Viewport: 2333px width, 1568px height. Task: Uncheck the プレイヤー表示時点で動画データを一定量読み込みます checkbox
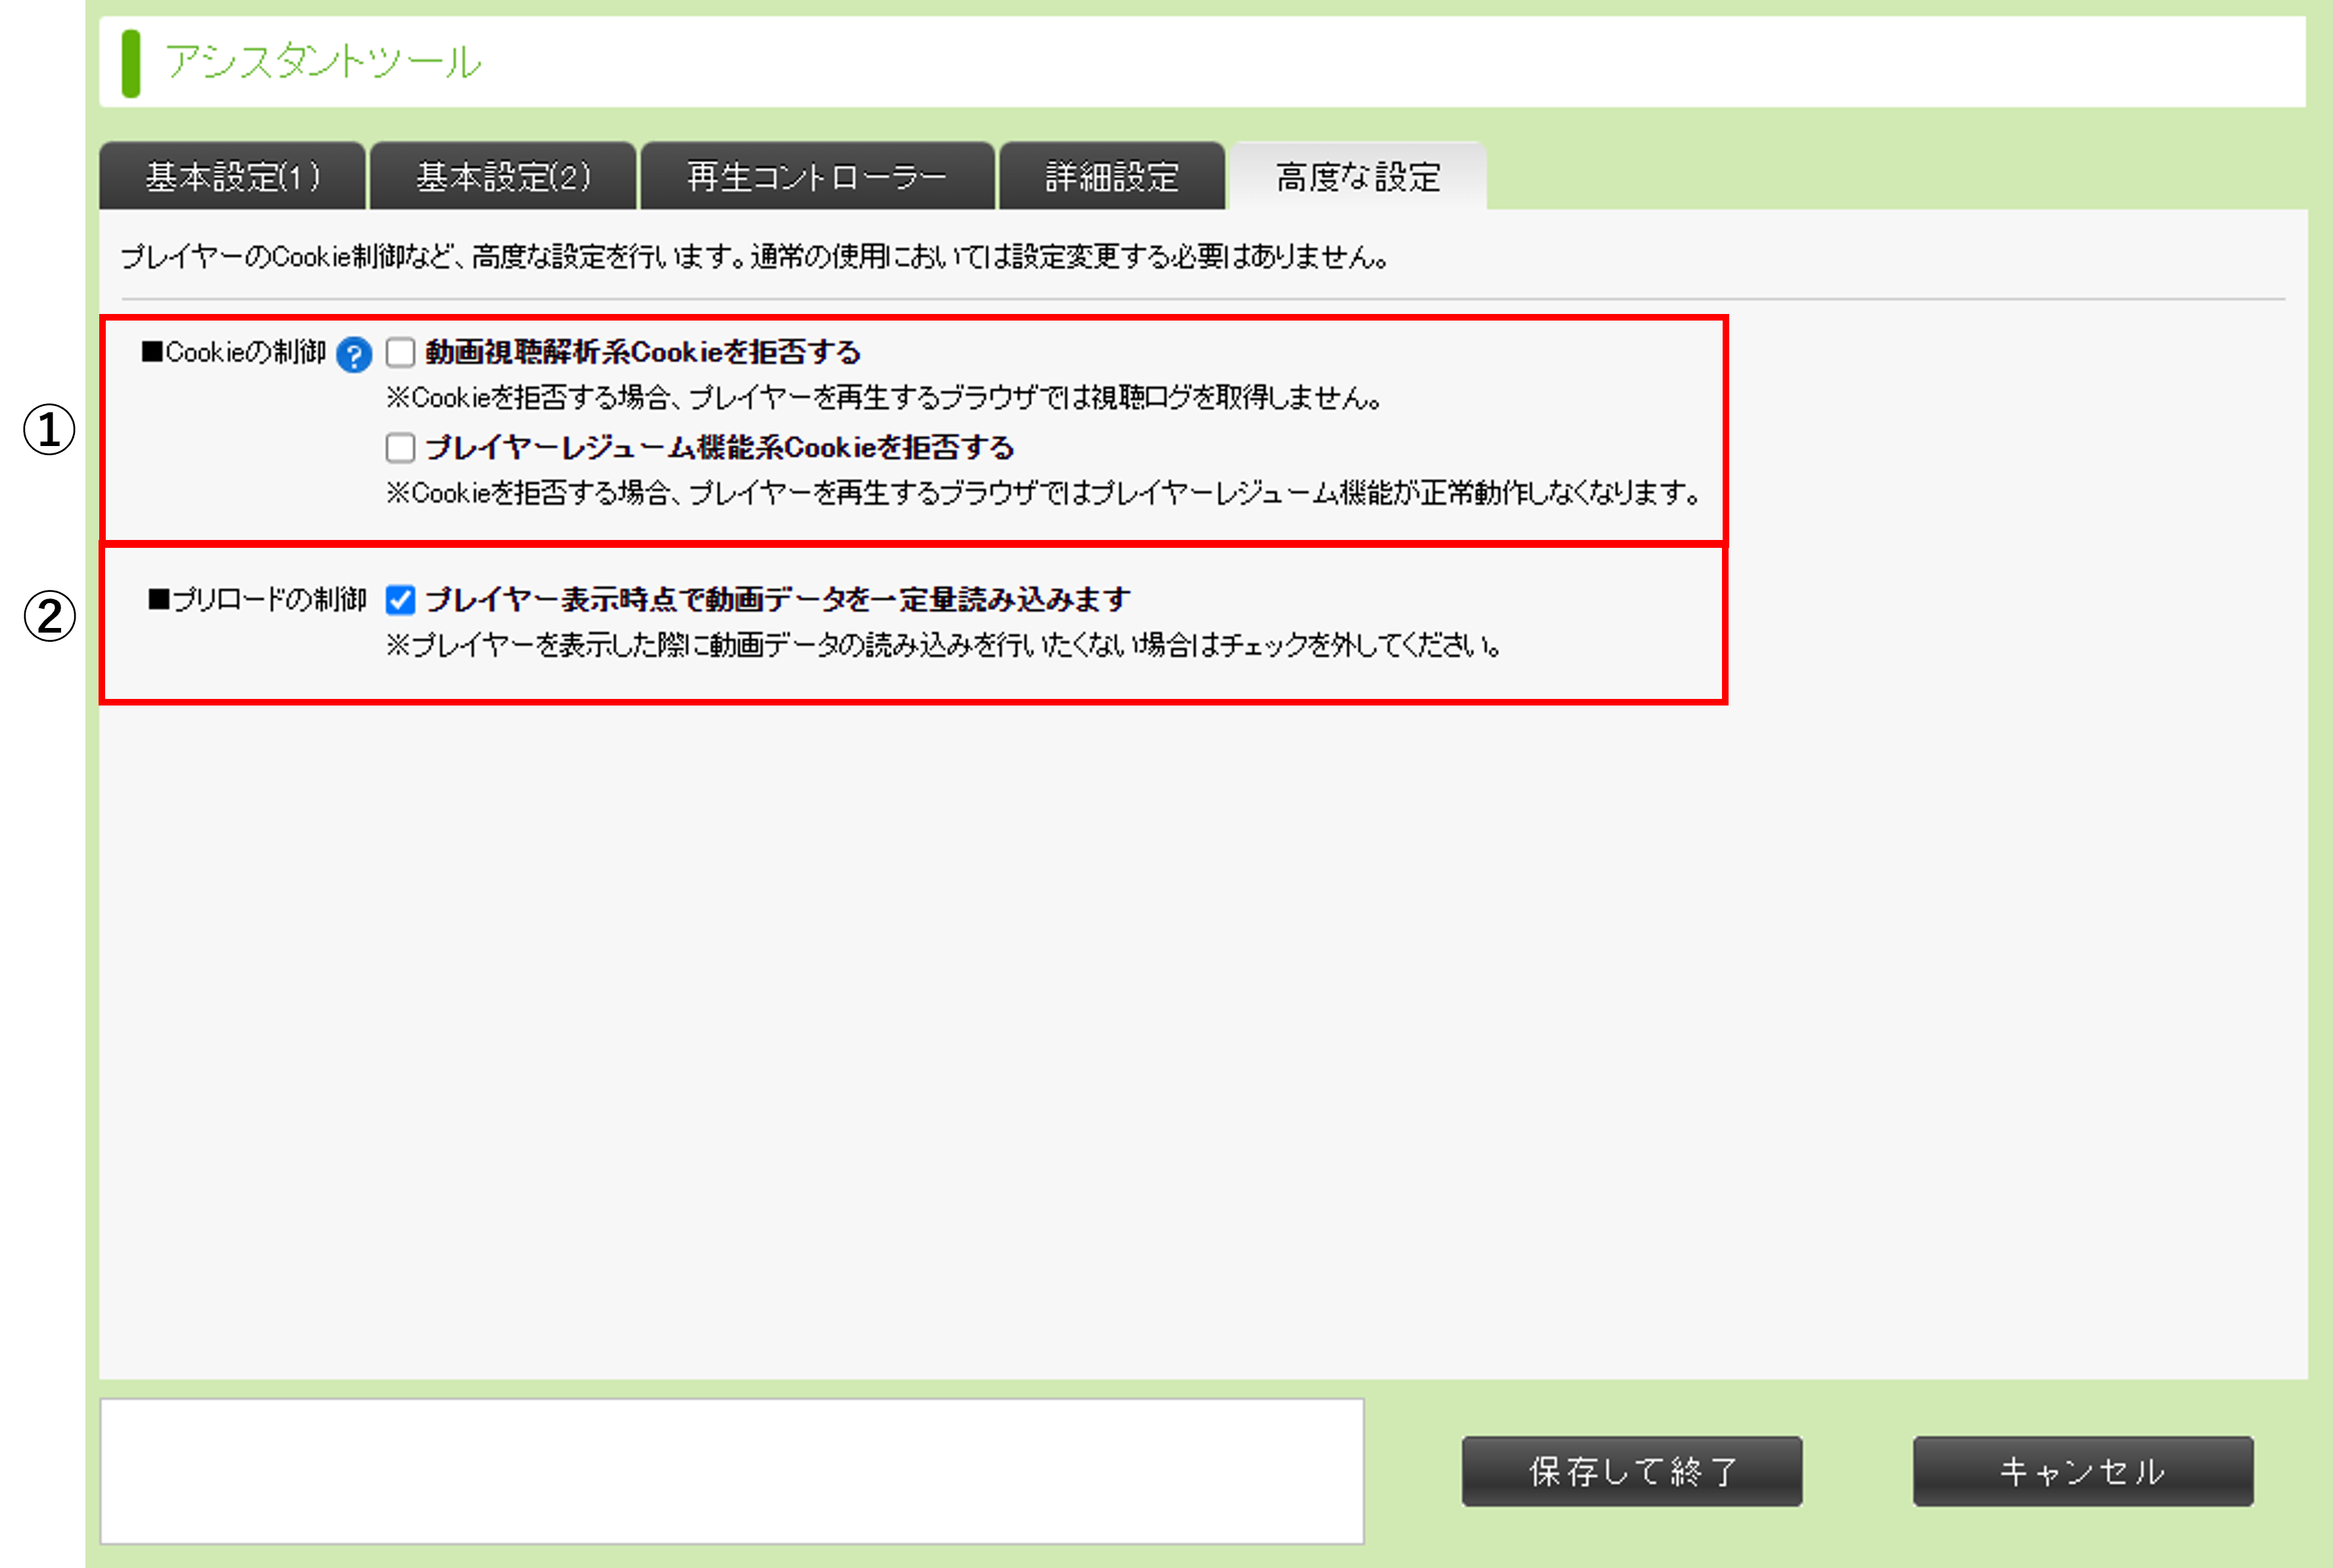(400, 599)
